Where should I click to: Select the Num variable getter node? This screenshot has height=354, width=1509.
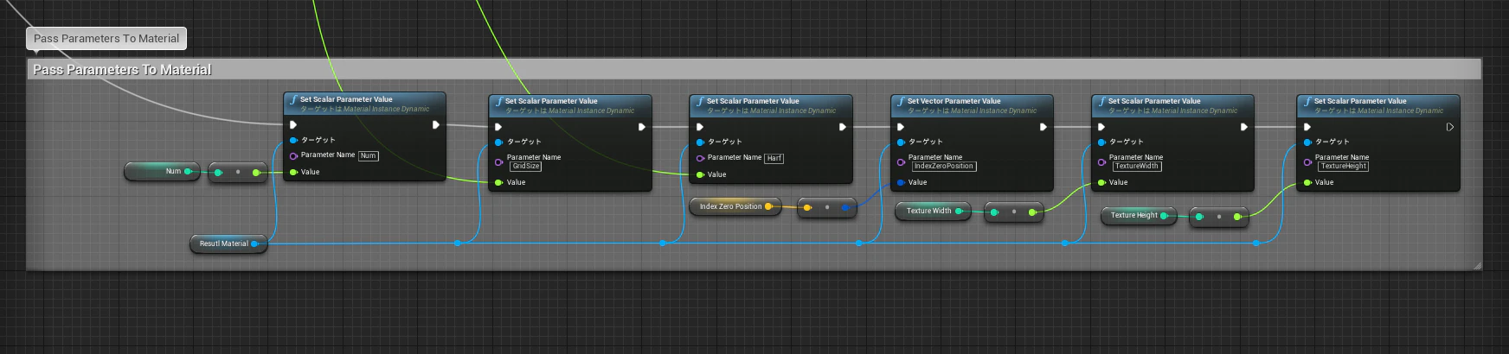click(x=162, y=171)
